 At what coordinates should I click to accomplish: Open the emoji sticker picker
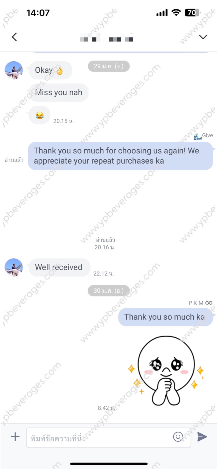tap(178, 437)
